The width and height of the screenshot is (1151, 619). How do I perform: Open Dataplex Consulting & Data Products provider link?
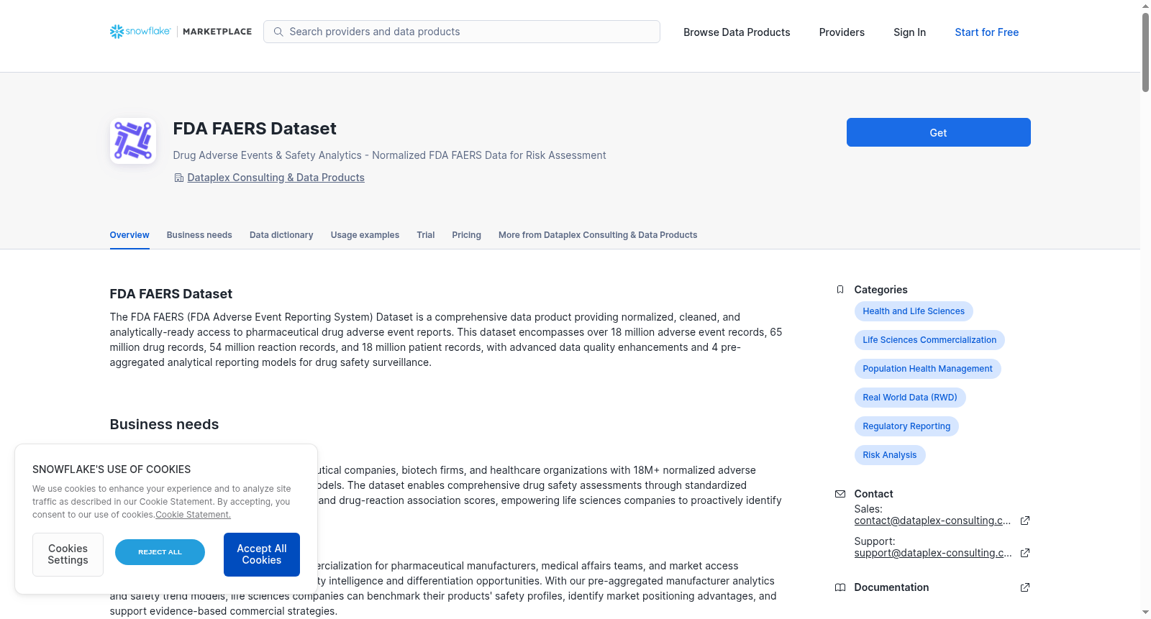[276, 178]
